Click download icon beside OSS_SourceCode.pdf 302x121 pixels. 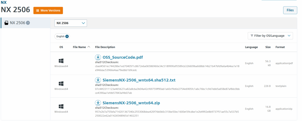click(98, 57)
